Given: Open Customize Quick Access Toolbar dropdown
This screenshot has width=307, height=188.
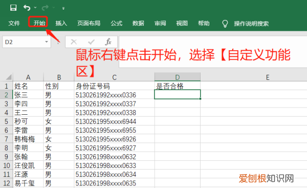Looking at the screenshot, I should pos(63,8).
